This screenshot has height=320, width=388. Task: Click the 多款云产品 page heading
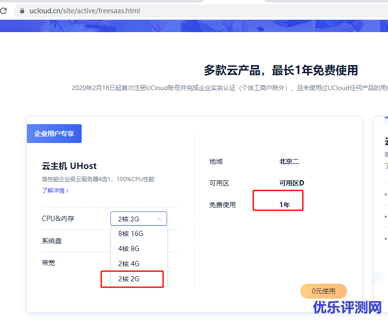280,70
